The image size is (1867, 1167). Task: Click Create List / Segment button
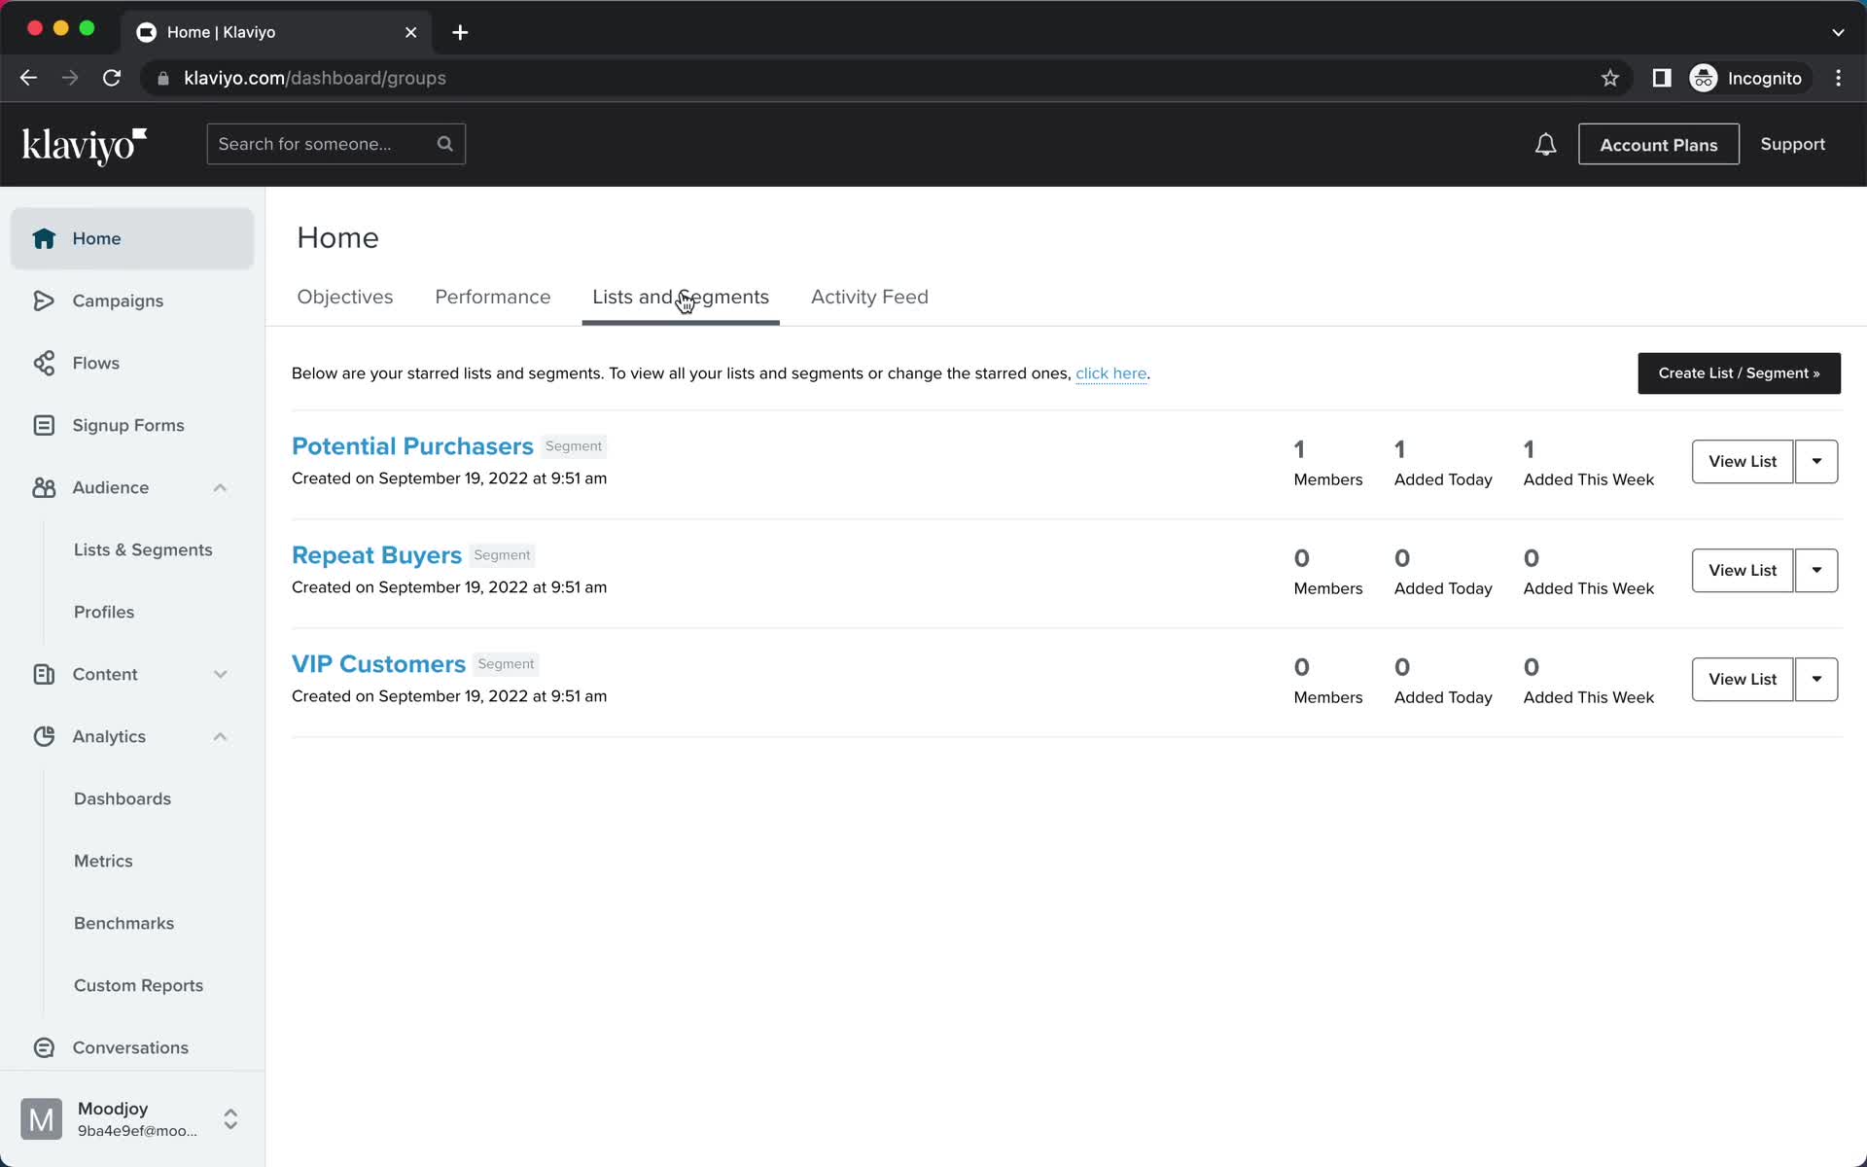(1739, 373)
